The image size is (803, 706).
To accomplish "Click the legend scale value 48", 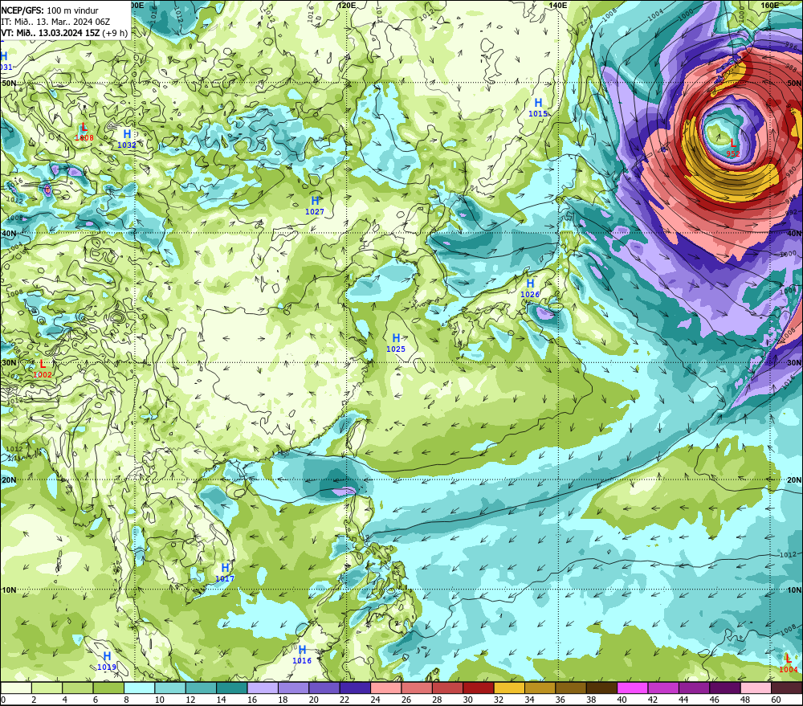I will tap(744, 700).
